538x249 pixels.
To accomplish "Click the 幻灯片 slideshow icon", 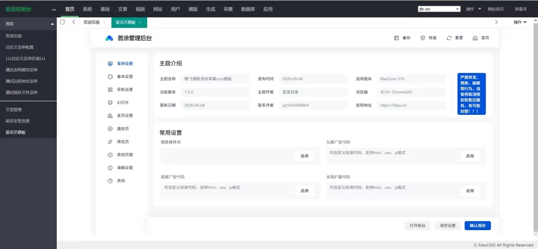I will pos(110,103).
